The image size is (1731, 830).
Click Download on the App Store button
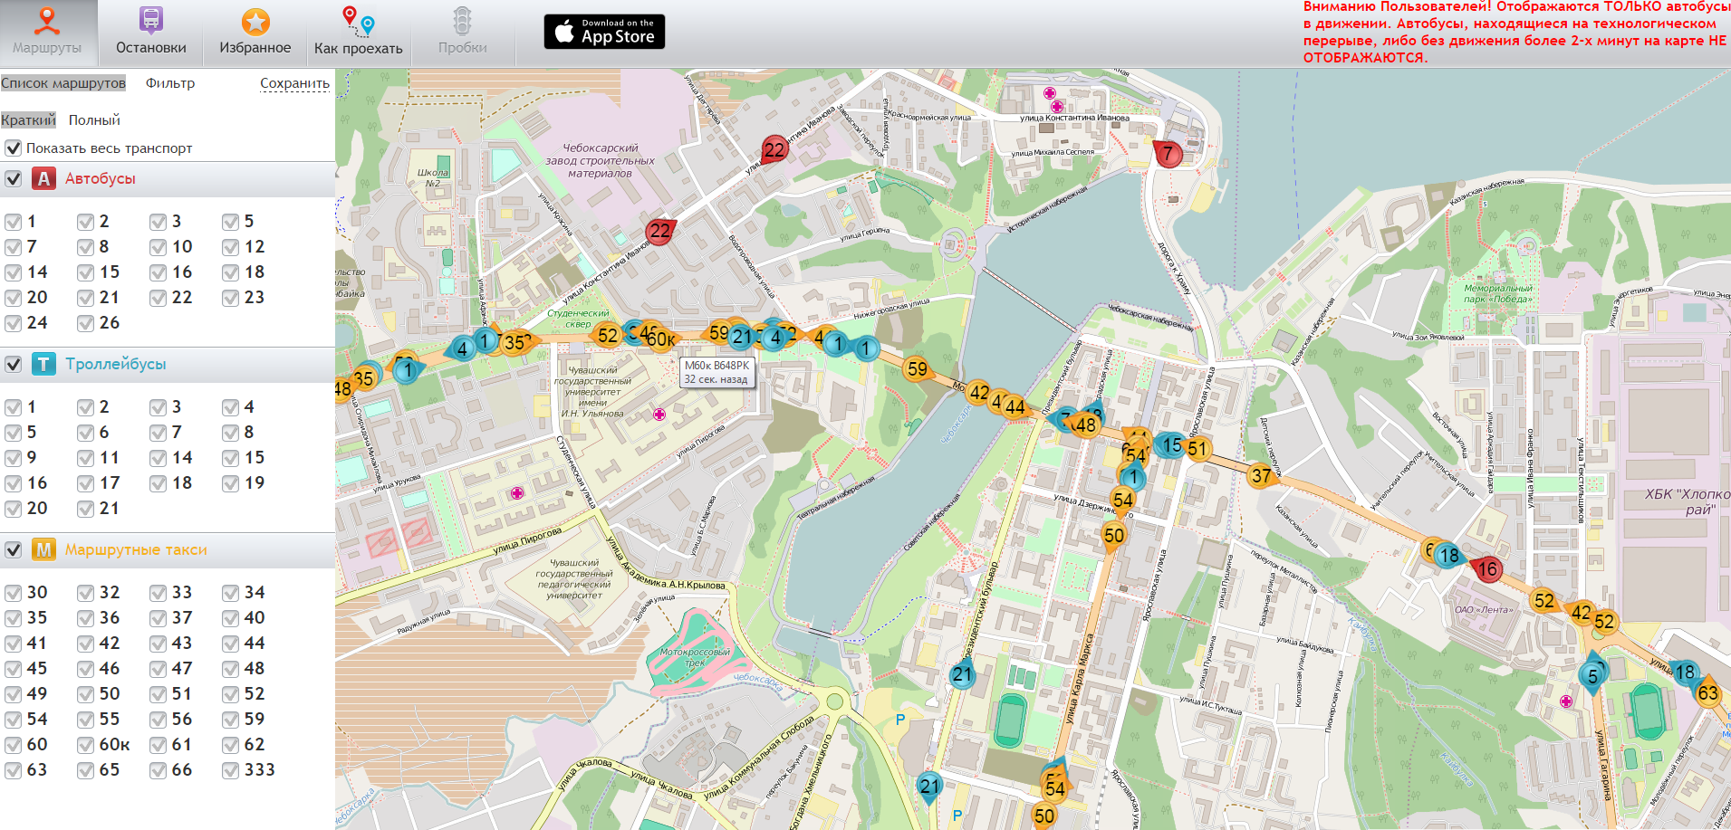pyautogui.click(x=604, y=32)
